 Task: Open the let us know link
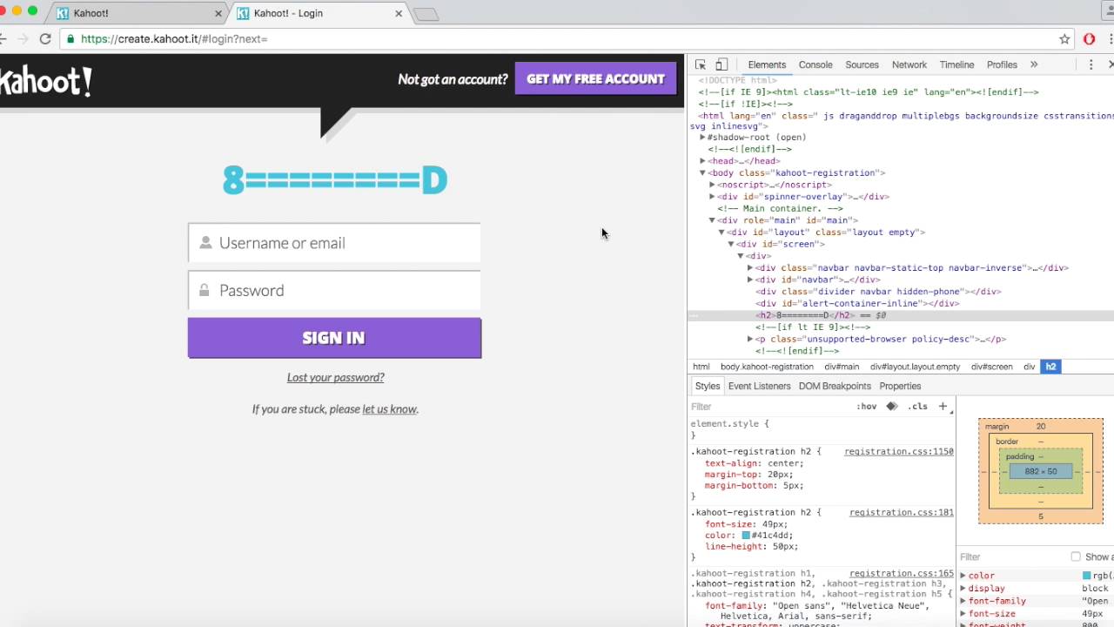click(389, 409)
